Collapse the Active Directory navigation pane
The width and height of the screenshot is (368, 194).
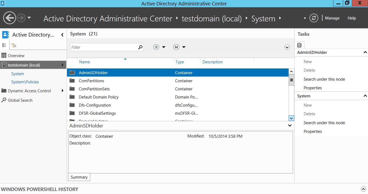coord(62,35)
